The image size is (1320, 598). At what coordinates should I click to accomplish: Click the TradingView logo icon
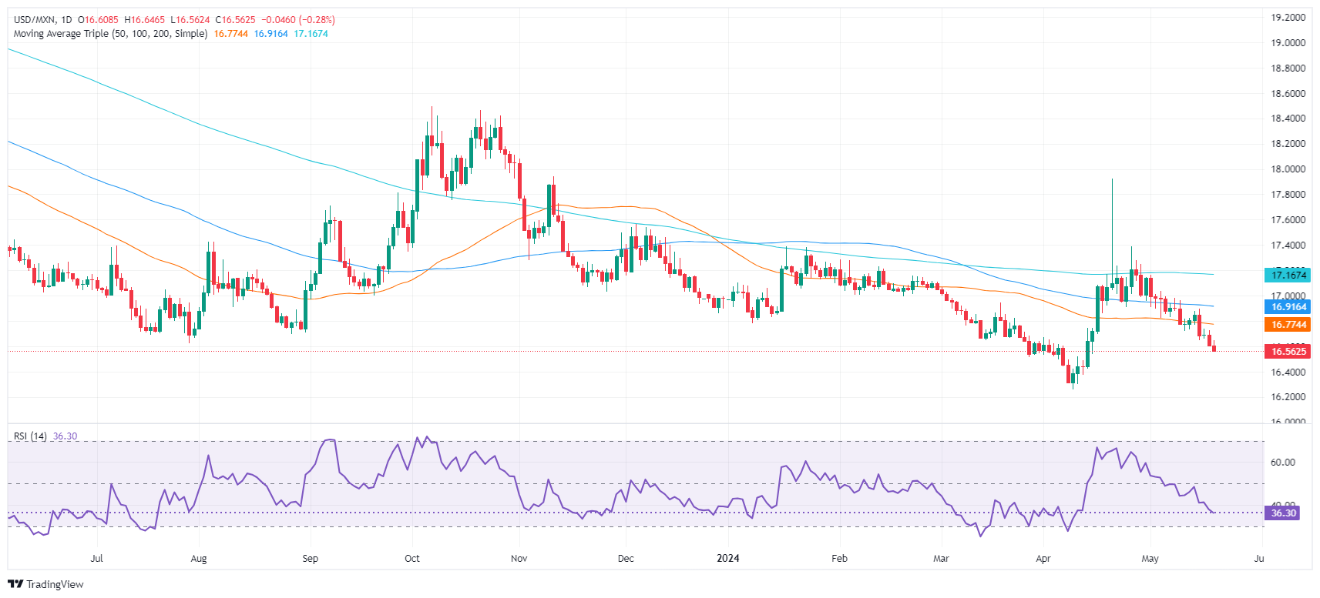[x=15, y=584]
